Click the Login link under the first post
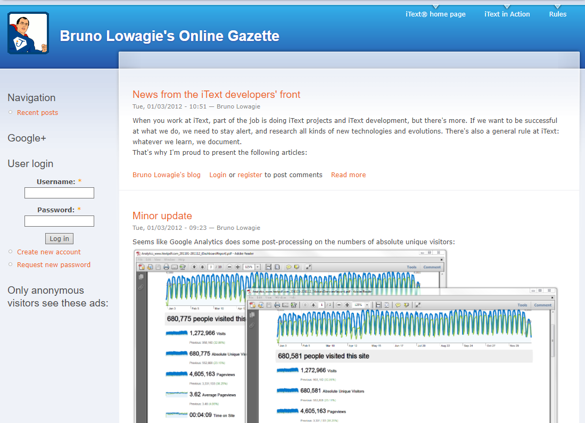The width and height of the screenshot is (585, 423). [x=218, y=175]
